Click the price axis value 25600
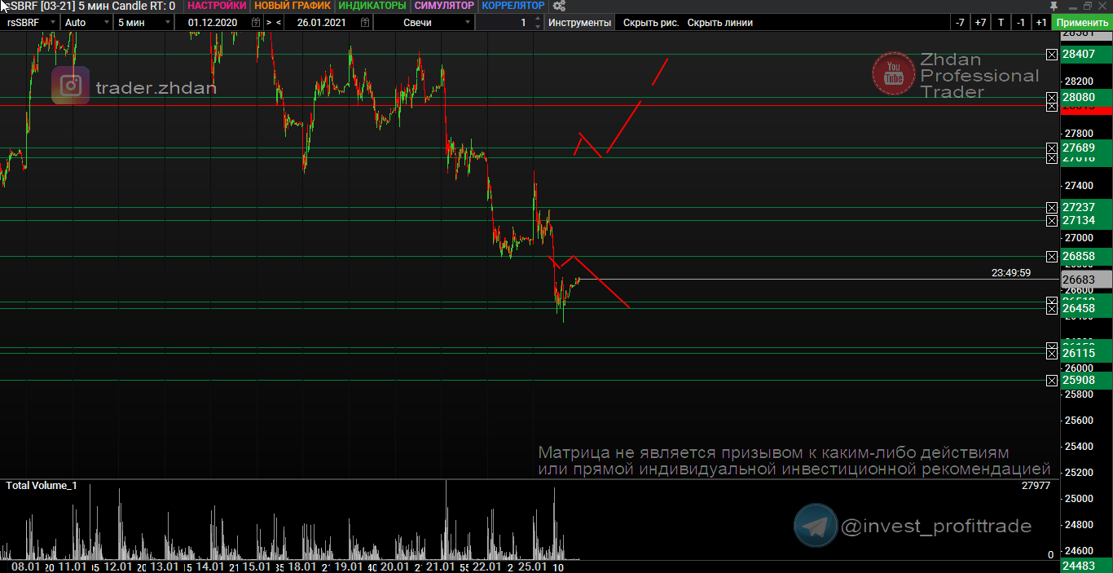Screen dimensions: 1113x573 tap(1079, 421)
